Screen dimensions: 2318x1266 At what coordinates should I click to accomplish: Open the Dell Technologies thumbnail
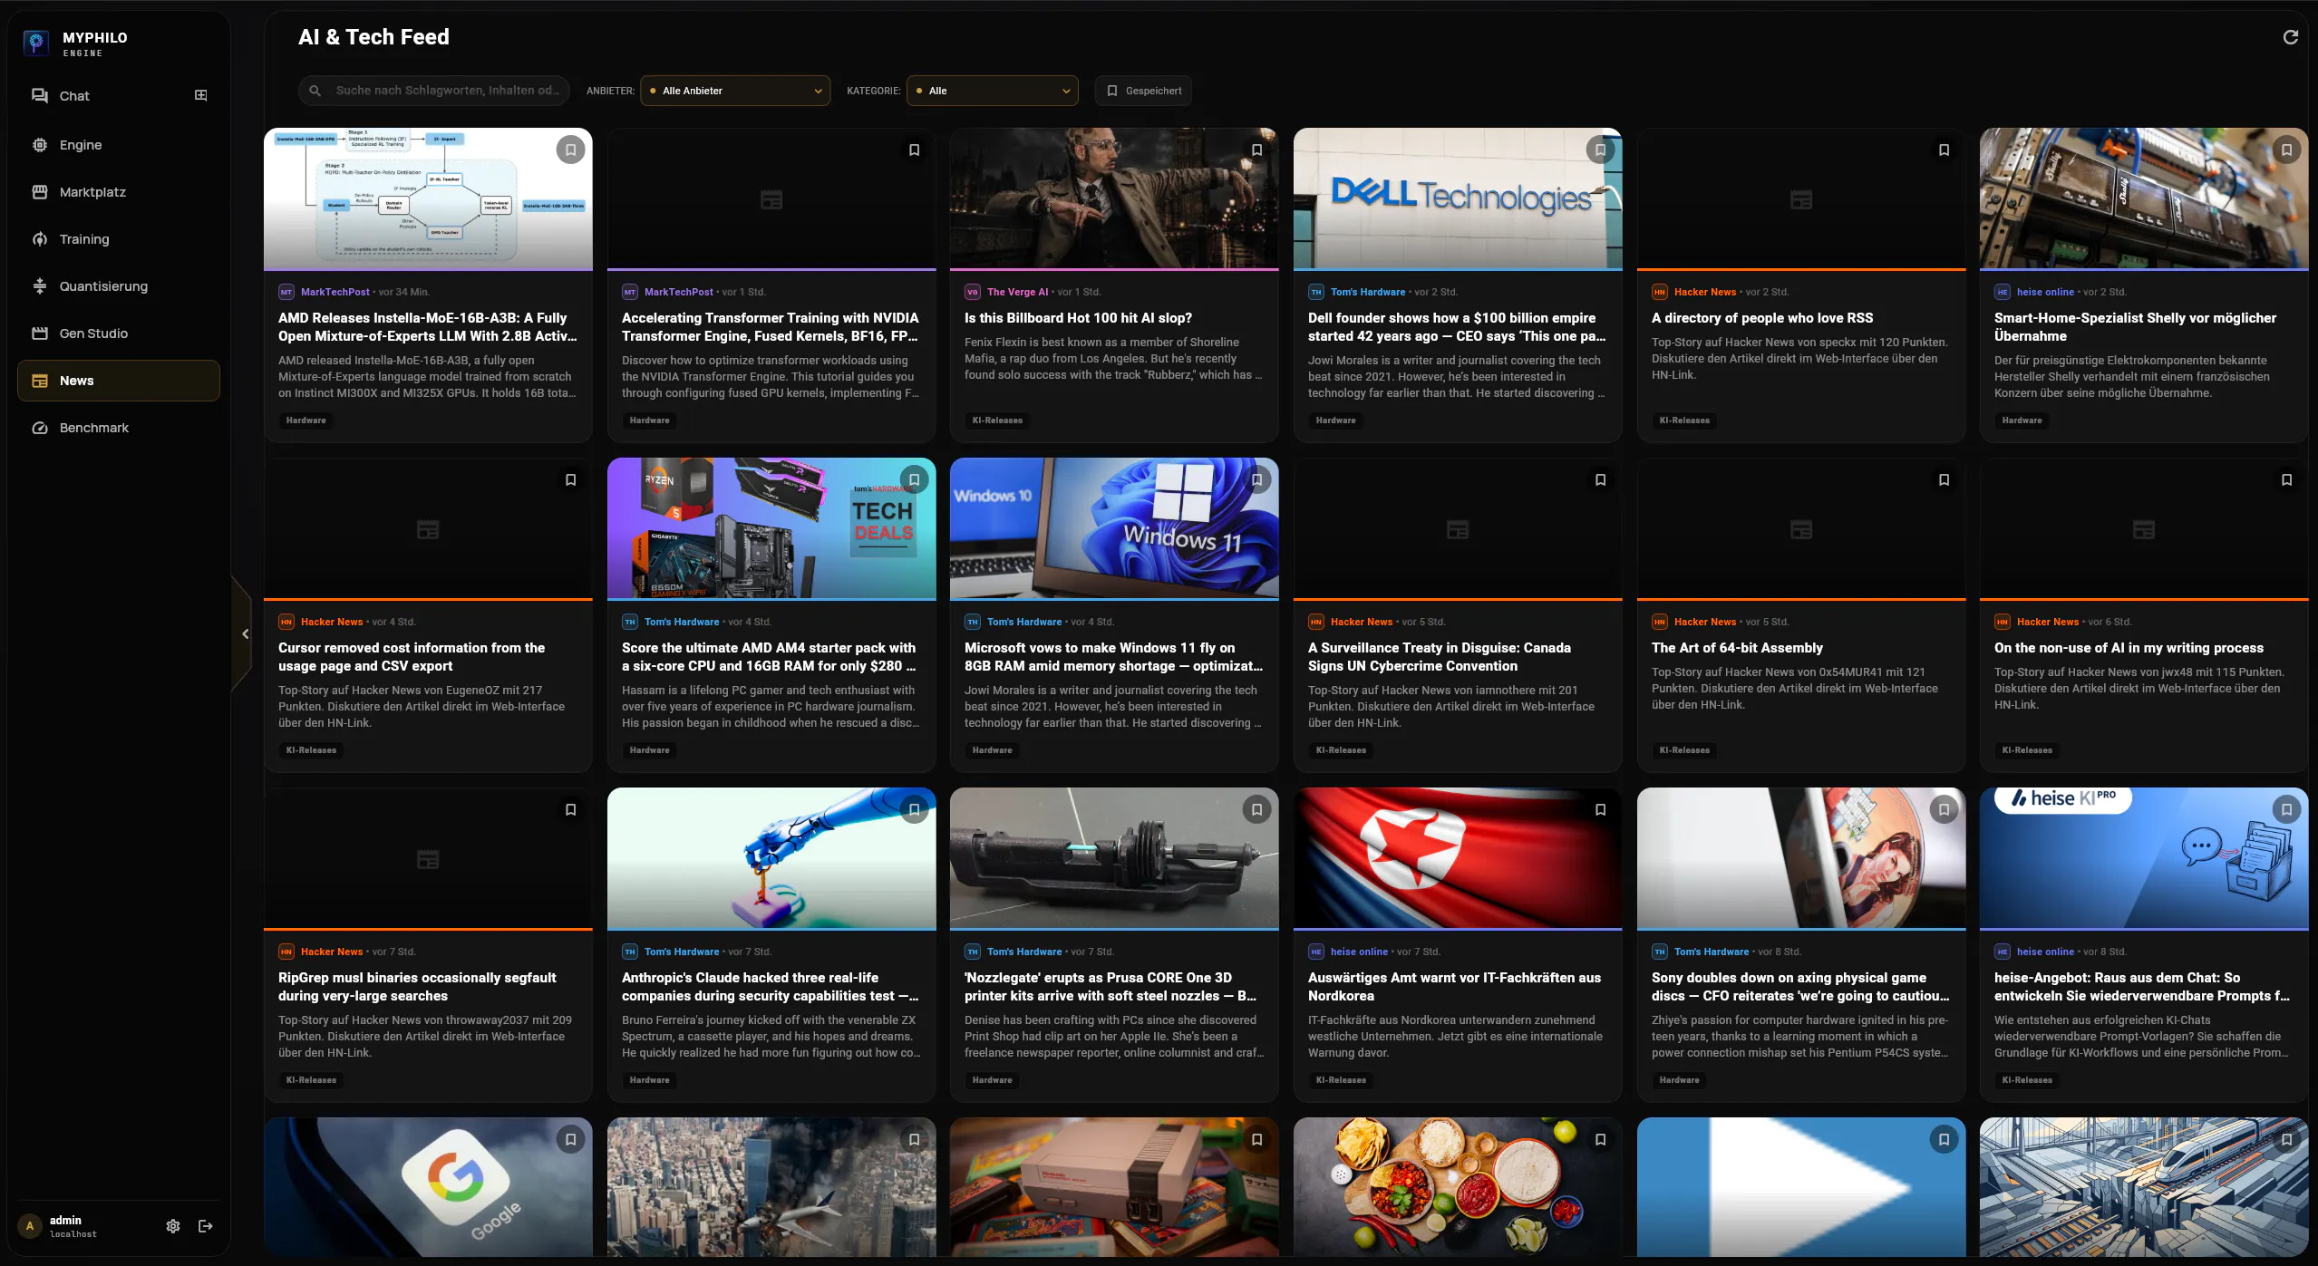[1458, 198]
